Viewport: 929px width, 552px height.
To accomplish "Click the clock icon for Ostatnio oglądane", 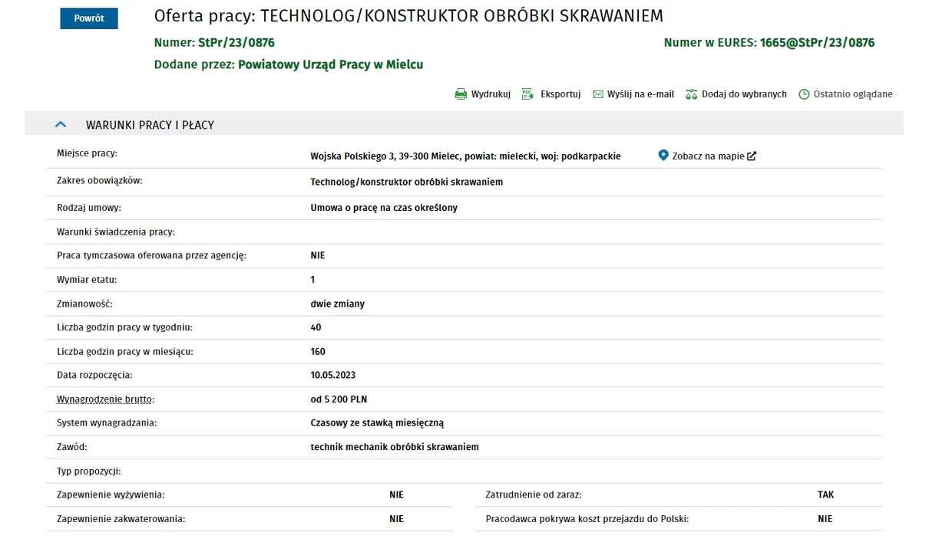I will (x=804, y=94).
